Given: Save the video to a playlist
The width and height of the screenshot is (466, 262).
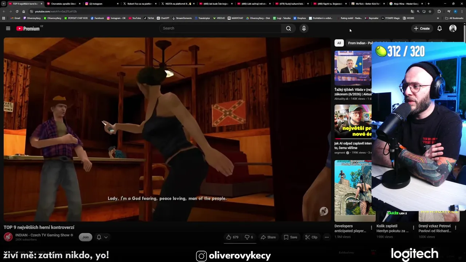Looking at the screenshot, I should point(290,237).
